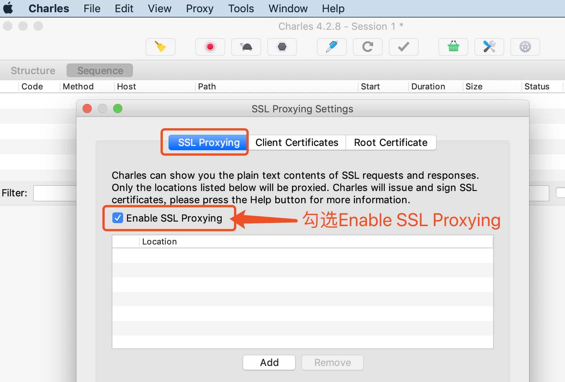Uncheck Enable SSL Proxying checkbox
This screenshot has height=382, width=565.
(118, 218)
